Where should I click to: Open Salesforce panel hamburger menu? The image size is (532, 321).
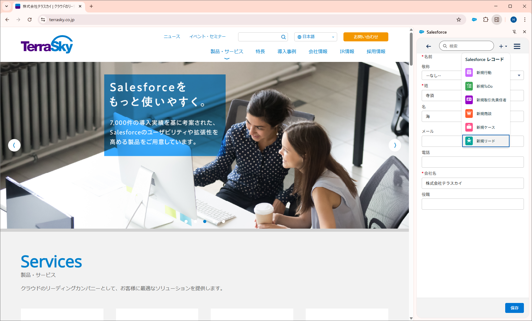point(517,46)
